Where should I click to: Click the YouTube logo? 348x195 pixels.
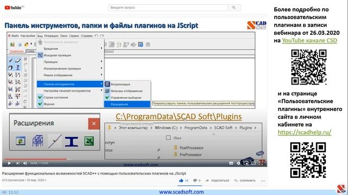point(13,8)
